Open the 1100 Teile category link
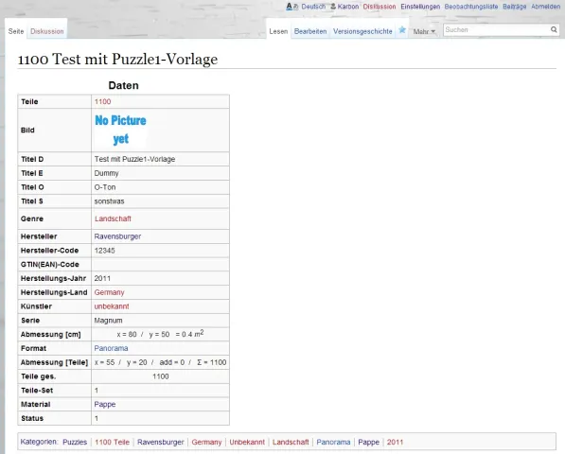This screenshot has height=454, width=565. [112, 442]
